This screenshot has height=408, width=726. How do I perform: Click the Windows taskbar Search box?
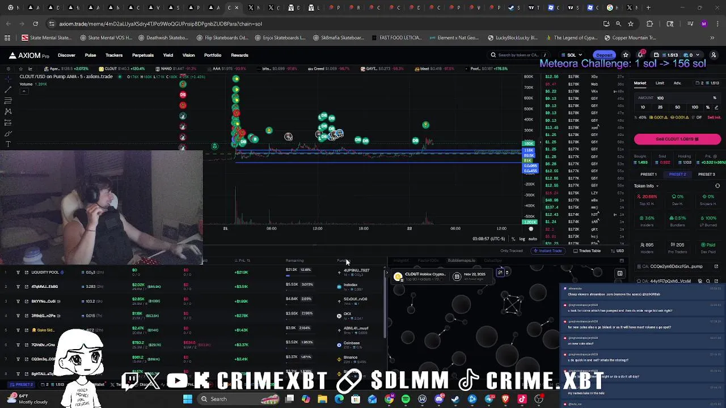click(238, 399)
